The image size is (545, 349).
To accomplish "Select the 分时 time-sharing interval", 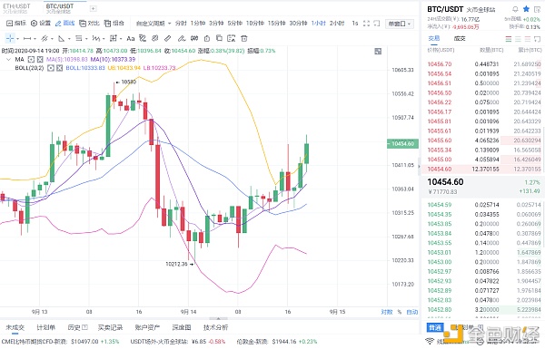I will tap(181, 24).
